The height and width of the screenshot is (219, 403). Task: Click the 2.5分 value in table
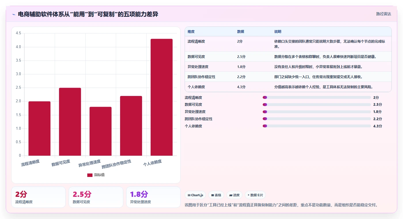pyautogui.click(x=241, y=57)
